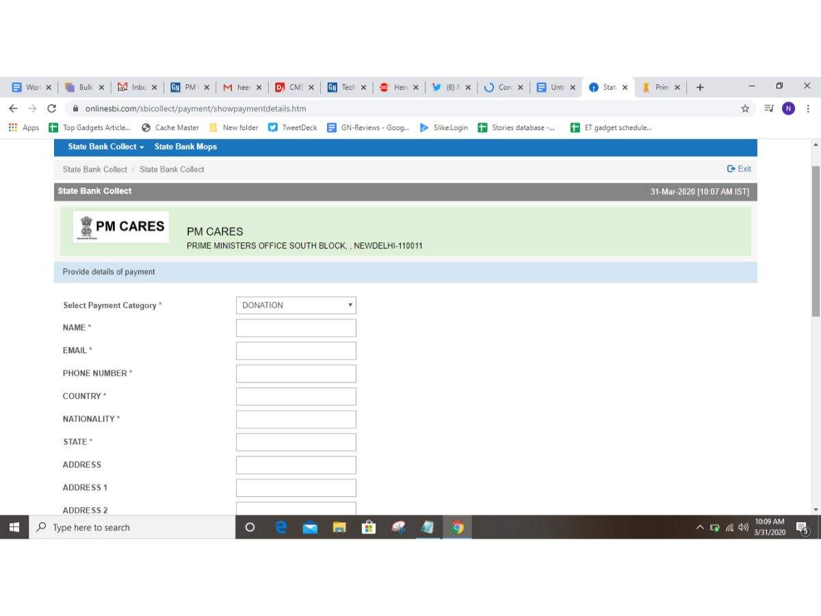Open Chrome's three-dot menu
The image size is (821, 616).
(808, 108)
